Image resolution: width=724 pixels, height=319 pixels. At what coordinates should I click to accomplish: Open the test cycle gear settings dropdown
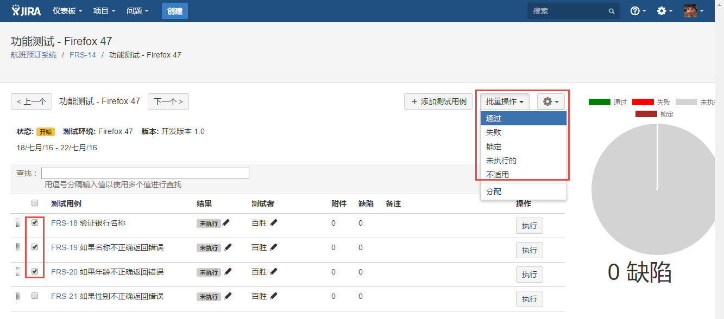click(x=551, y=101)
